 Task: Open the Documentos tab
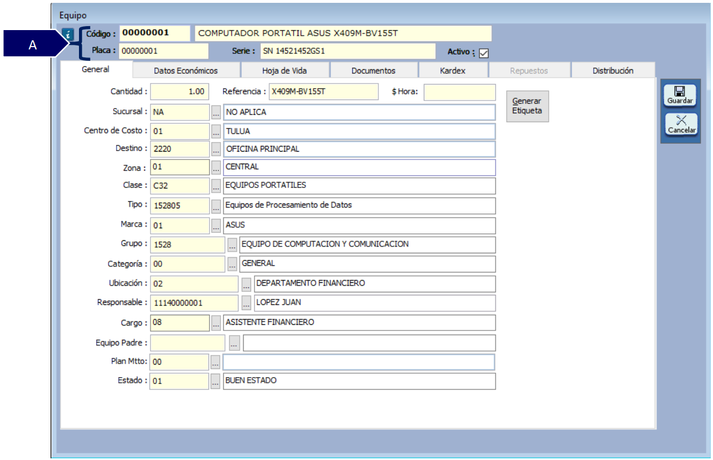pos(373,70)
